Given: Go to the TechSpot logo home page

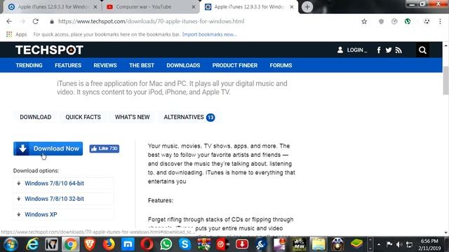Looking at the screenshot, I should [x=49, y=50].
